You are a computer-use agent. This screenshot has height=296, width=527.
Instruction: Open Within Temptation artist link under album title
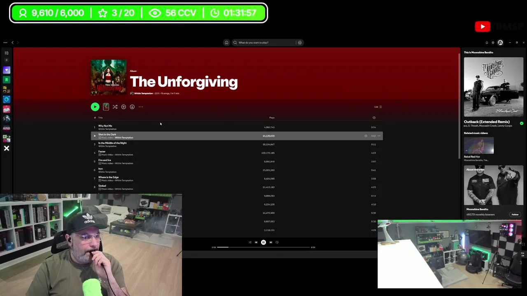(143, 93)
